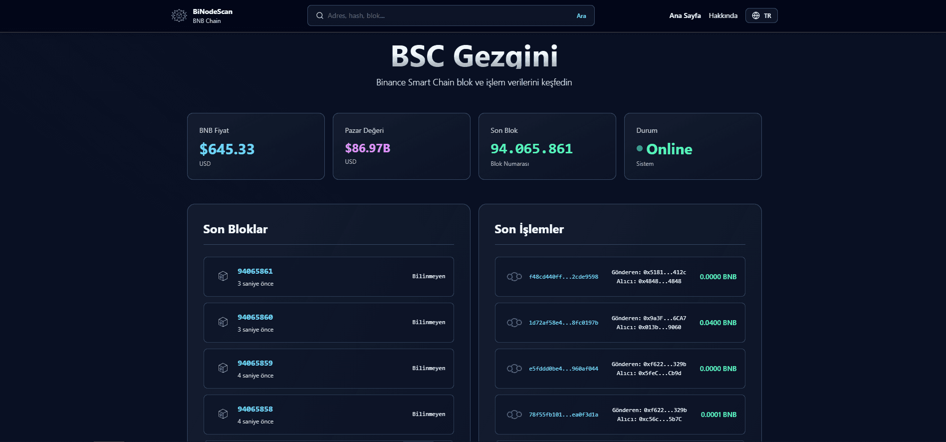Click Bilinmeyen label for block 94065859

click(429, 368)
